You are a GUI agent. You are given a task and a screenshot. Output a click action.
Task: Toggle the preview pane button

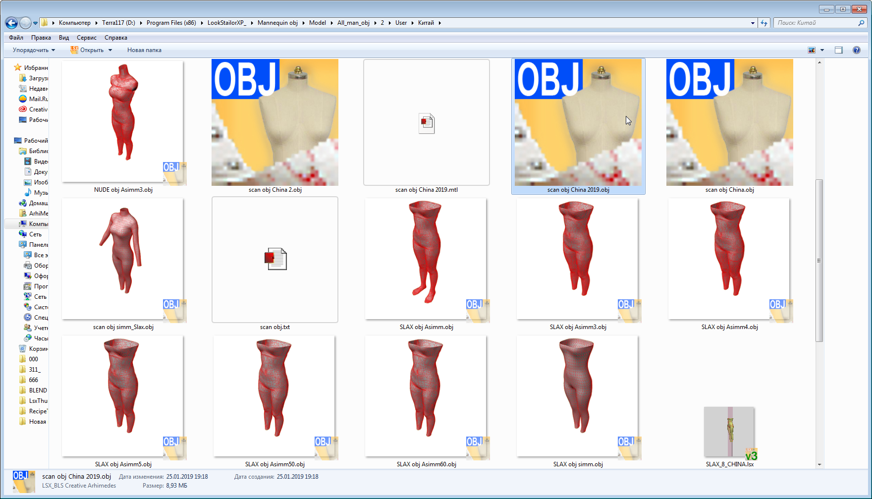point(839,50)
